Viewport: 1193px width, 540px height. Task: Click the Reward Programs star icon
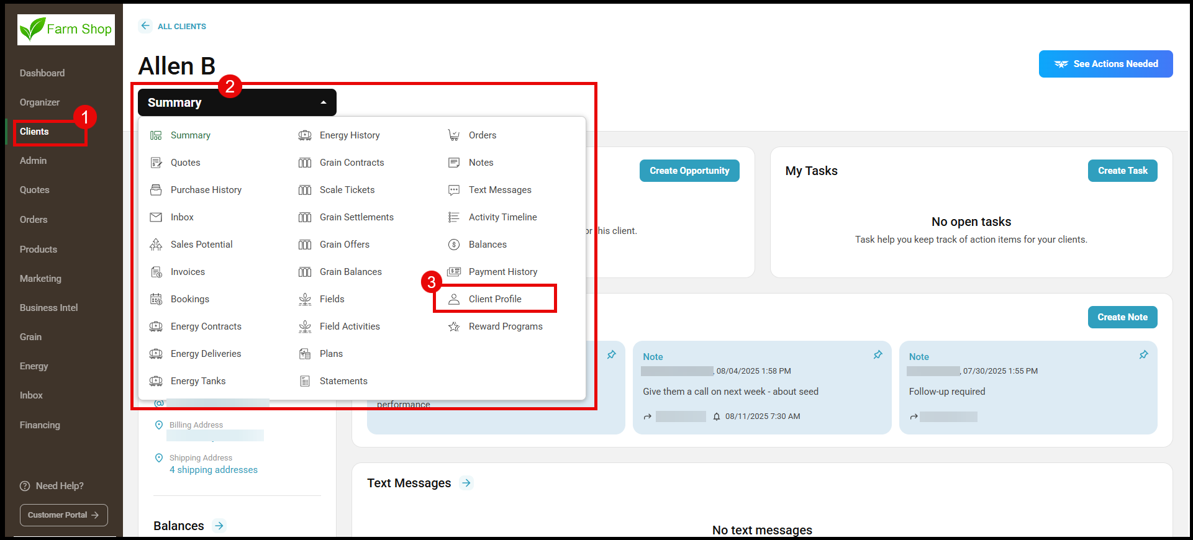coord(454,326)
